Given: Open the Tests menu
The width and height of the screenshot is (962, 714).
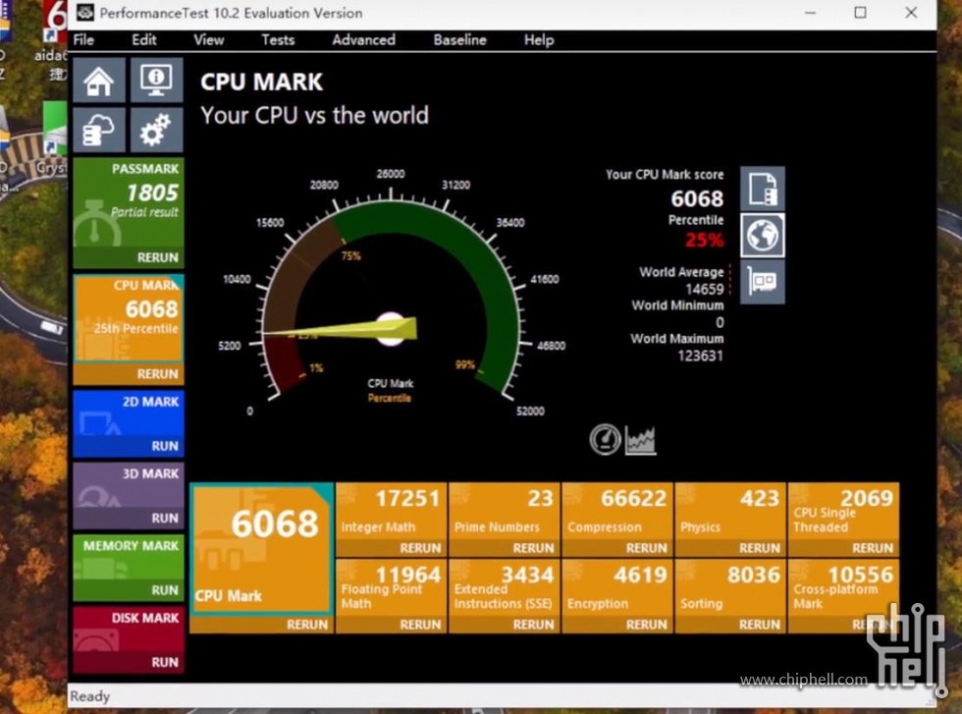Looking at the screenshot, I should (278, 40).
